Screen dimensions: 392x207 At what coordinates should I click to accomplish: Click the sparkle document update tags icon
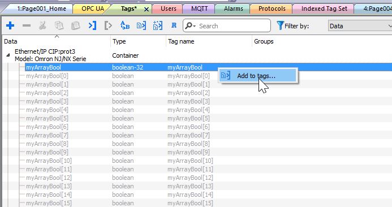coord(158,25)
